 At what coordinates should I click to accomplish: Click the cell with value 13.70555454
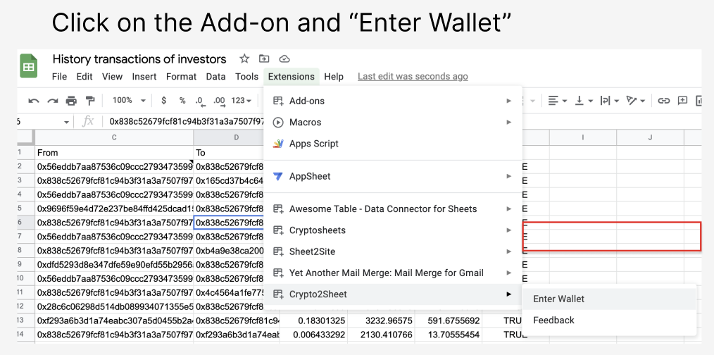pos(449,335)
